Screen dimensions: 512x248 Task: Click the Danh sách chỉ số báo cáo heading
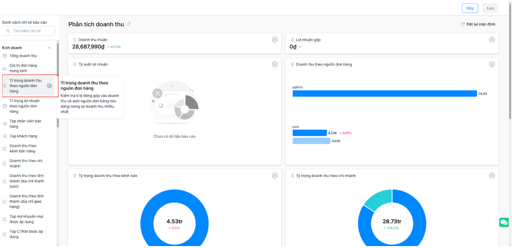[24, 22]
